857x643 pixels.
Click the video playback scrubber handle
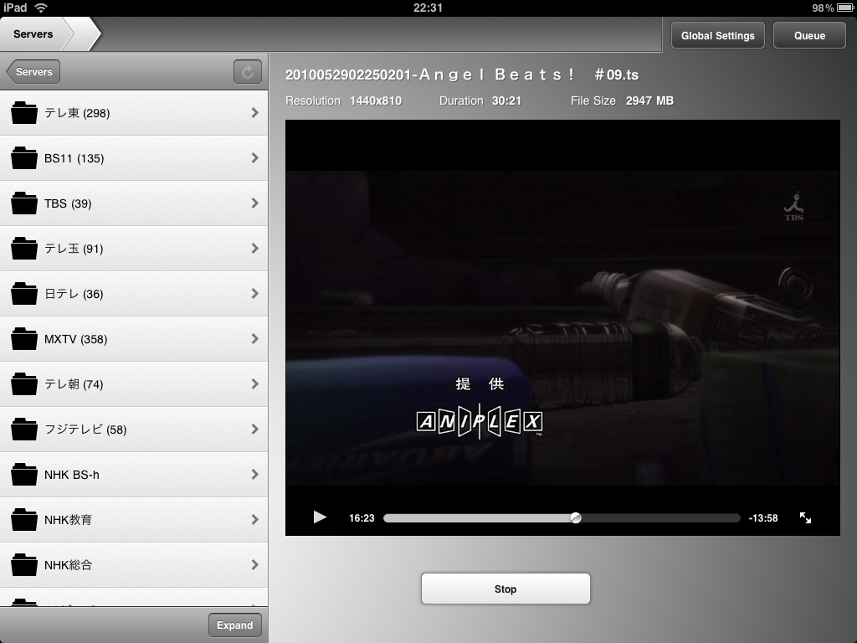tap(576, 518)
